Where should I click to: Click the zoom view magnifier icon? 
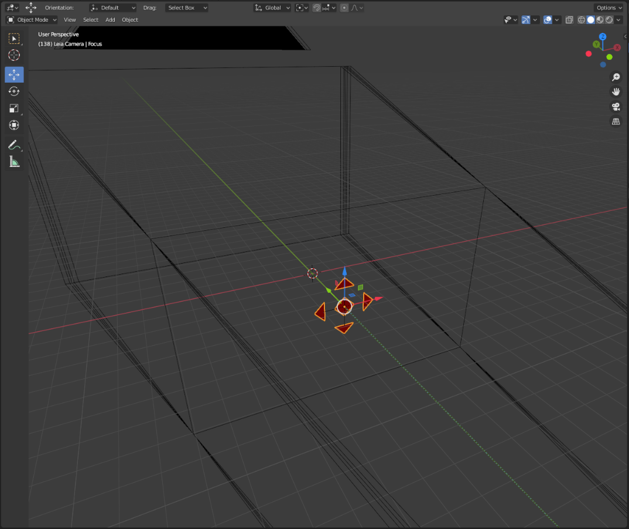pos(616,77)
